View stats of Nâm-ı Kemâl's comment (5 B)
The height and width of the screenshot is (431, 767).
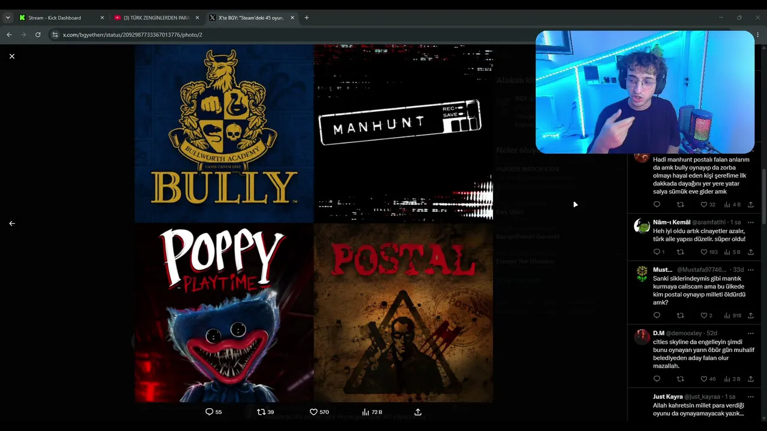(732, 252)
